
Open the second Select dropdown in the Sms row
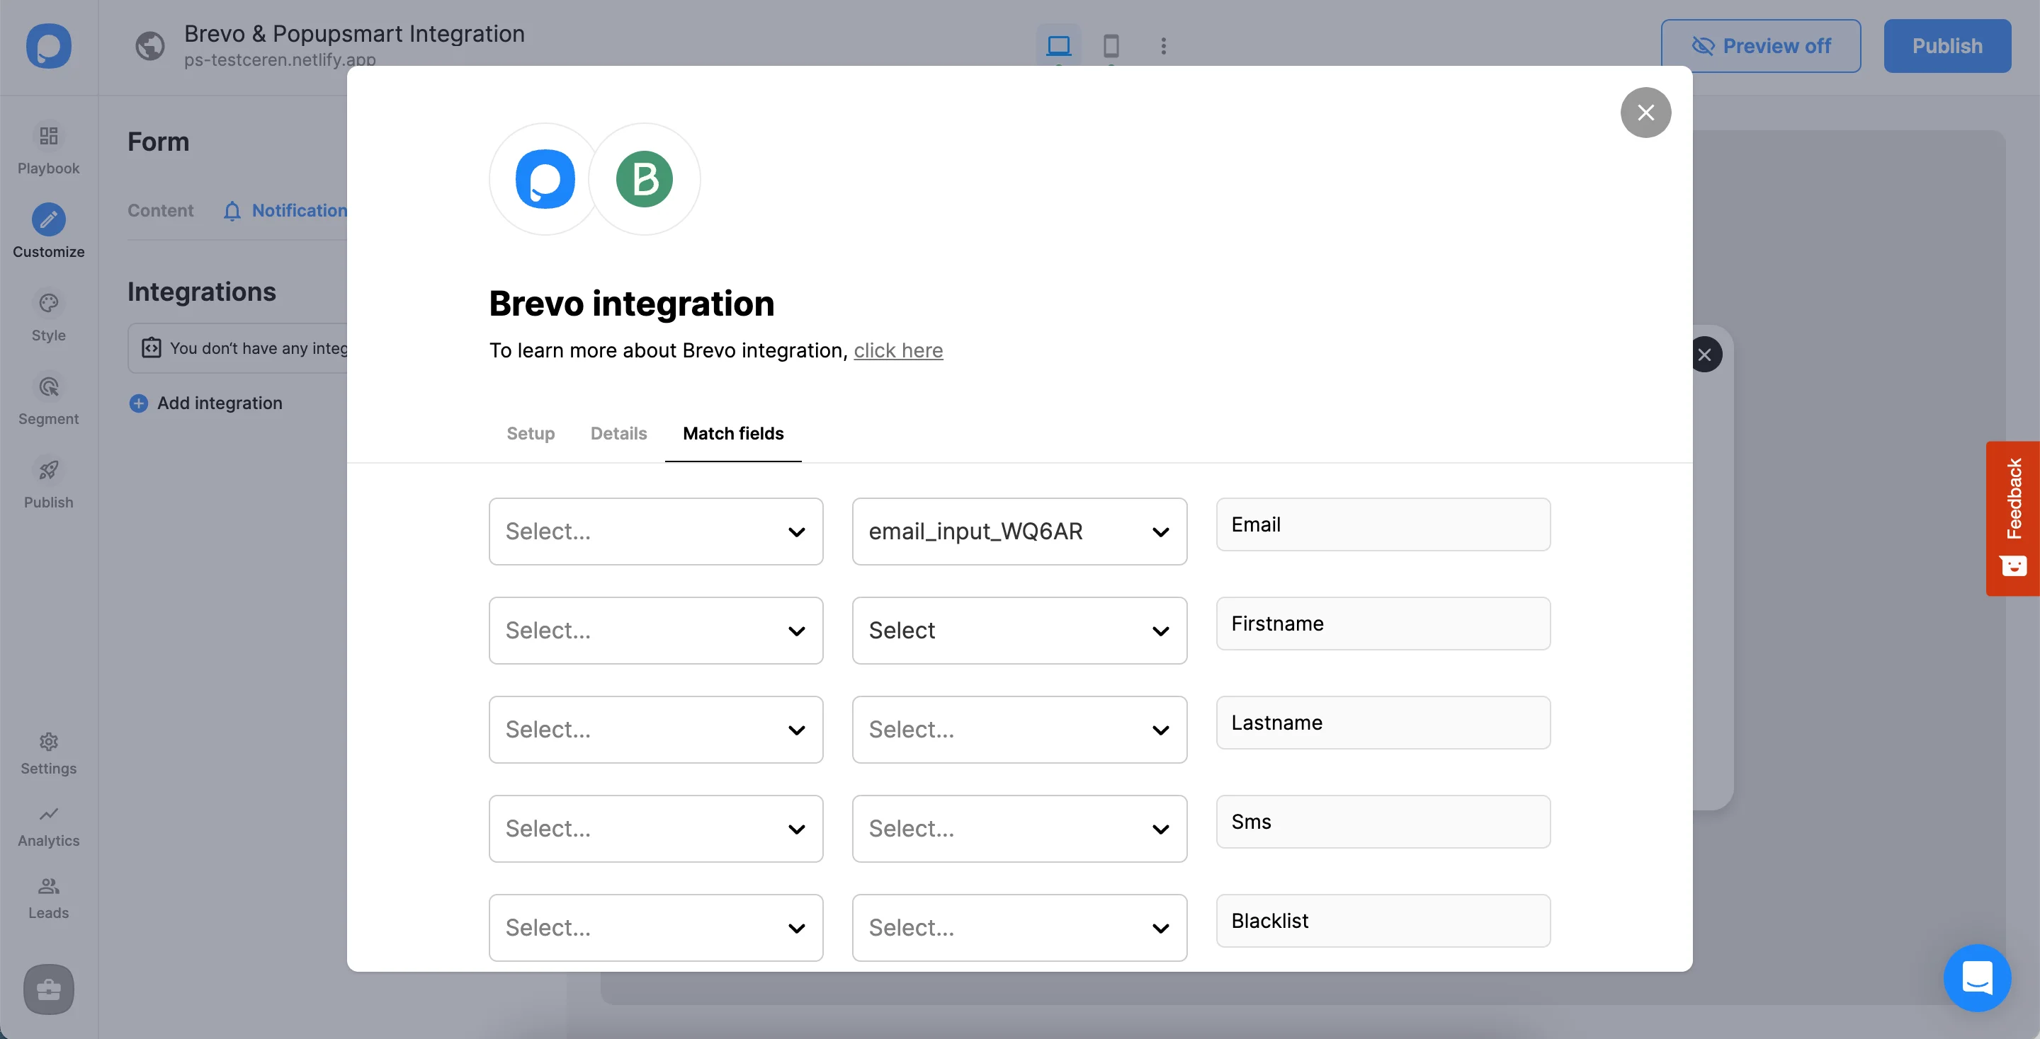tap(1019, 829)
